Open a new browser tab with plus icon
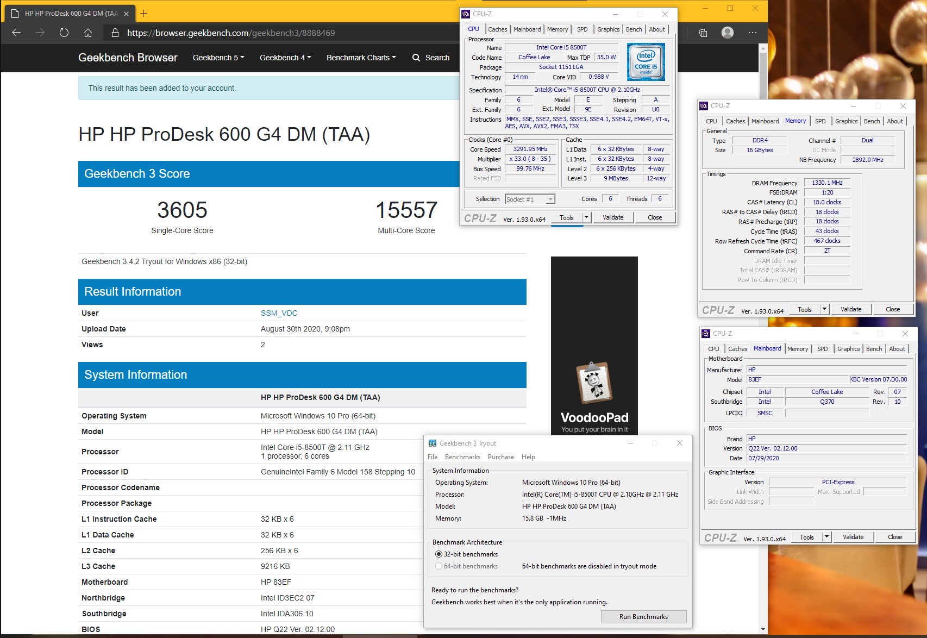This screenshot has height=638, width=927. tap(144, 13)
